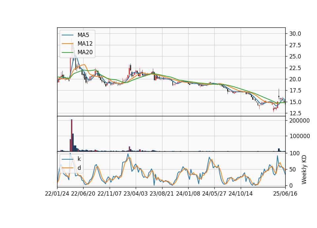Click the blue MA5 legend line sample

tap(67, 35)
